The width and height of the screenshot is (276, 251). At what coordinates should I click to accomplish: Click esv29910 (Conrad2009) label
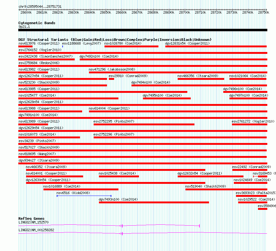click(x=128, y=76)
